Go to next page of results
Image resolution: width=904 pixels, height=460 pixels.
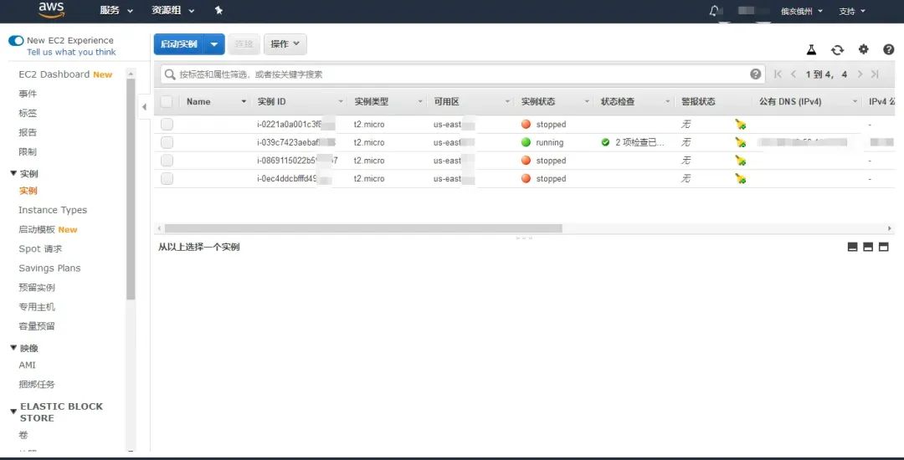pyautogui.click(x=860, y=74)
